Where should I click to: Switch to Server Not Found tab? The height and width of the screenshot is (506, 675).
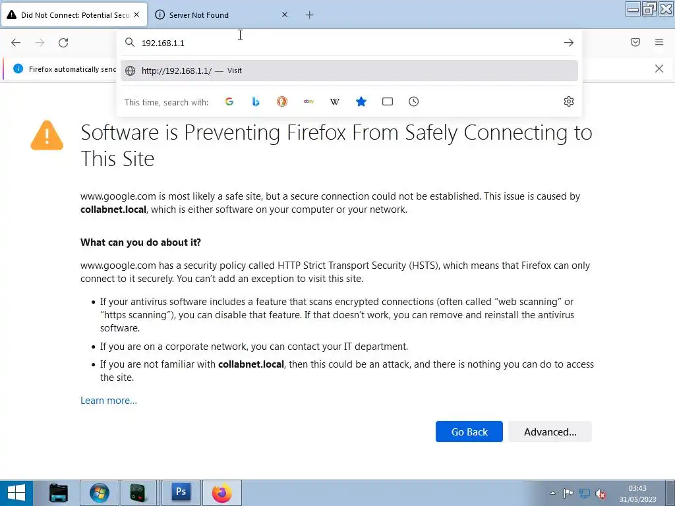pos(222,14)
